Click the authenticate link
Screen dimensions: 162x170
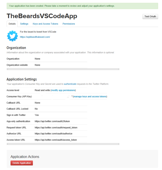click(70, 84)
